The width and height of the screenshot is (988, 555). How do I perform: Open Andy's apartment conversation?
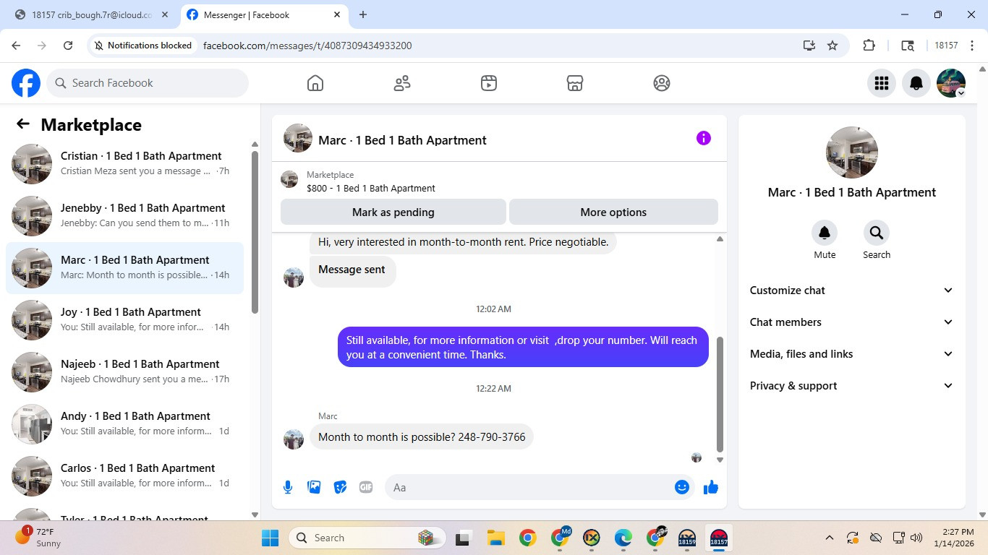[124, 424]
